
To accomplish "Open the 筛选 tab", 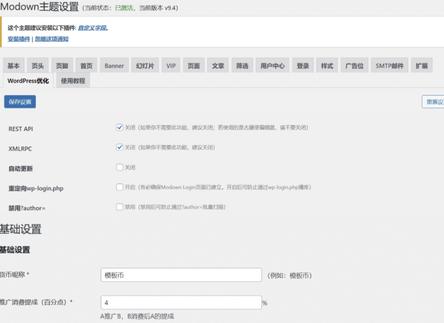I will point(242,66).
